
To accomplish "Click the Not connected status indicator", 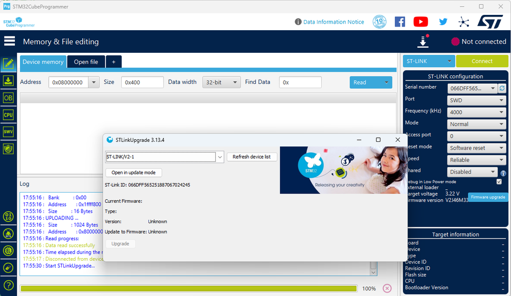I will [x=478, y=41].
